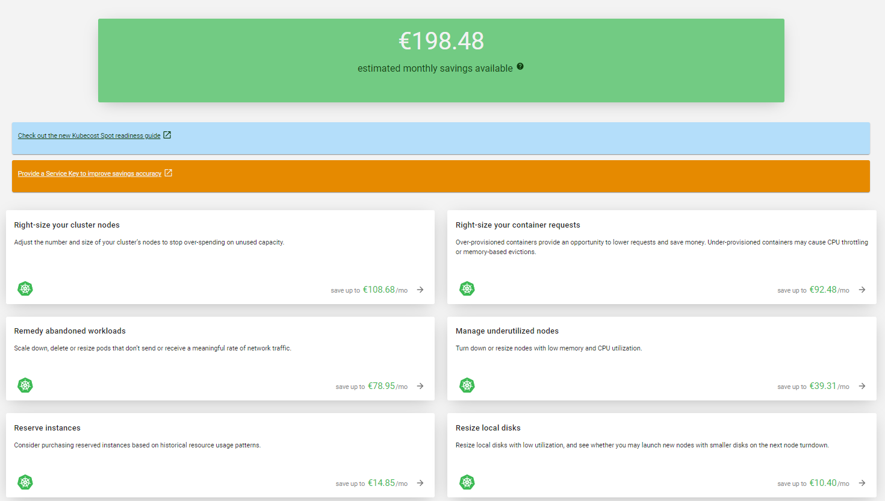Click description about over-provisioned containers

point(662,247)
